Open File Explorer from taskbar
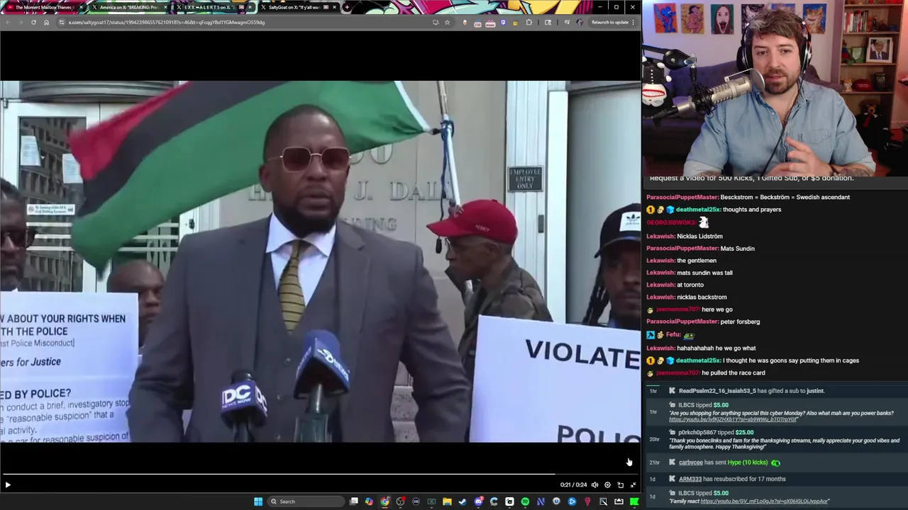 [447, 501]
